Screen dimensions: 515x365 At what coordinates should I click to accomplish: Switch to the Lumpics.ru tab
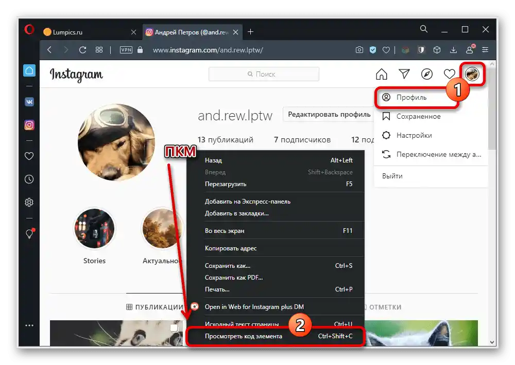pyautogui.click(x=89, y=32)
